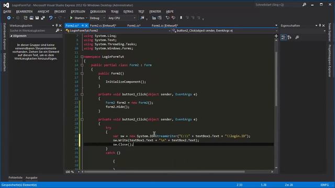Click the Save All toolbar icon

click(x=43, y=18)
